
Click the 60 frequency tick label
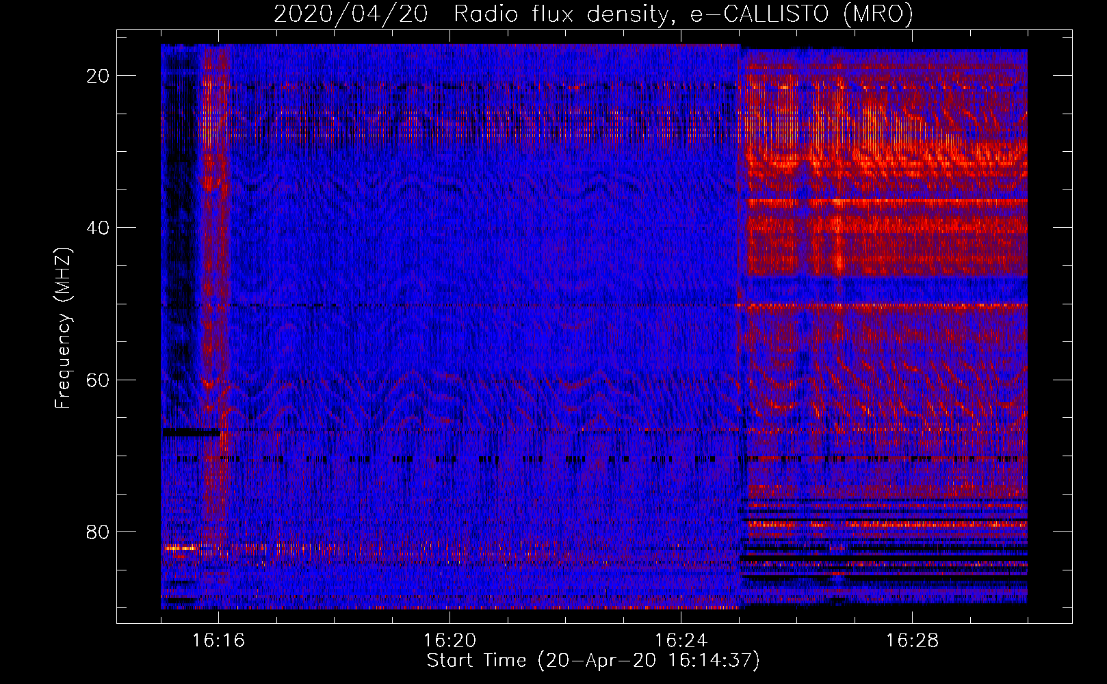point(98,380)
